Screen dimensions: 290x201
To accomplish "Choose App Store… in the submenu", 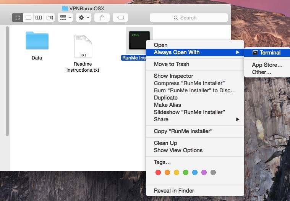I will click(x=267, y=65).
